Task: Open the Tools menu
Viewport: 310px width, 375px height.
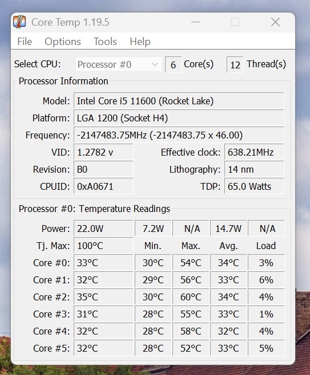Action: (x=105, y=42)
